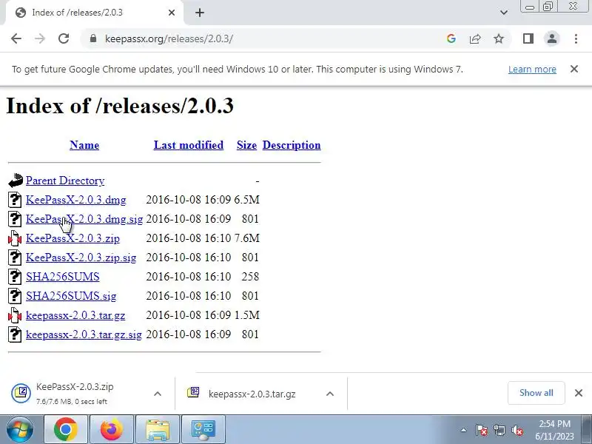Bookmark this page with the star
This screenshot has height=444, width=592.
pyautogui.click(x=499, y=38)
